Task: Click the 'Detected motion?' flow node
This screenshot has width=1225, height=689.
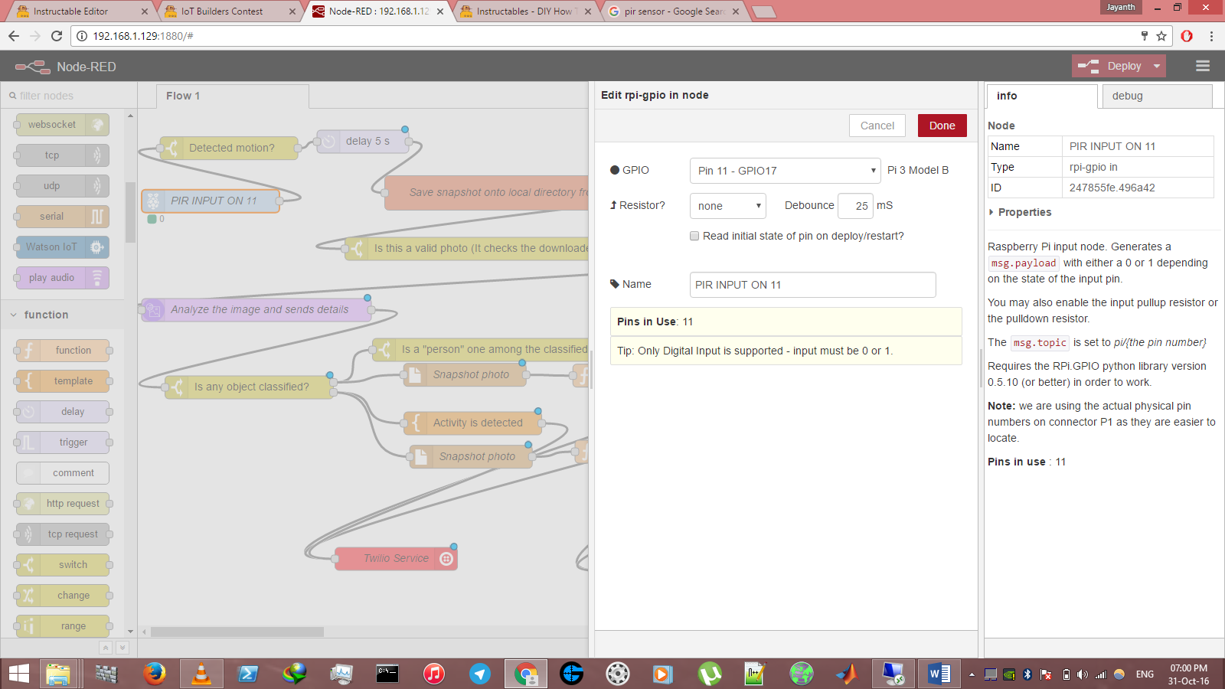Action: click(229, 148)
